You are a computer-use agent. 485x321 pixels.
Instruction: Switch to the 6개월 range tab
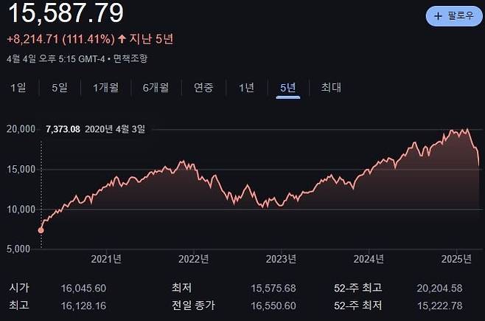(x=156, y=88)
